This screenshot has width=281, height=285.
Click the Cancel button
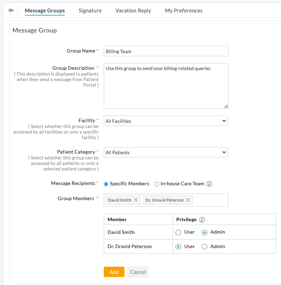(138, 272)
